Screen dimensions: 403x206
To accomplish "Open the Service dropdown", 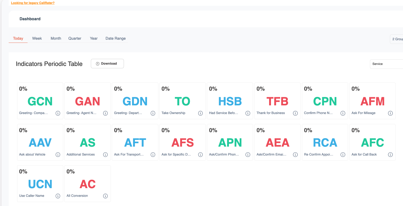I will pyautogui.click(x=386, y=64).
